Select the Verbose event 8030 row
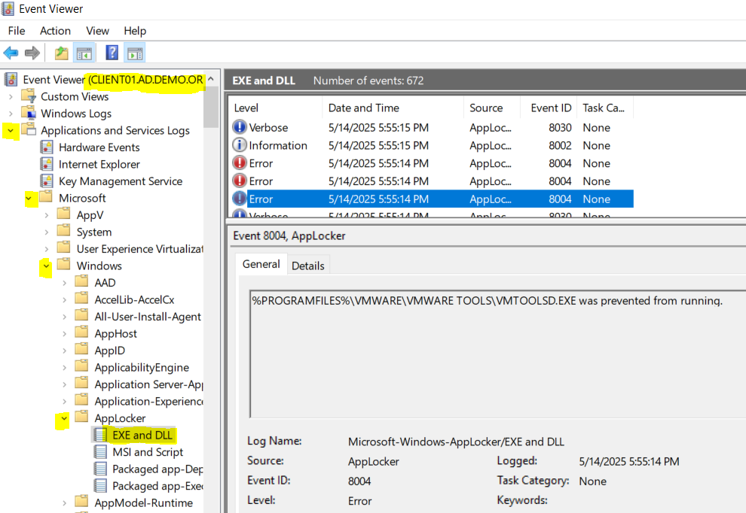This screenshot has width=746, height=513. click(432, 127)
